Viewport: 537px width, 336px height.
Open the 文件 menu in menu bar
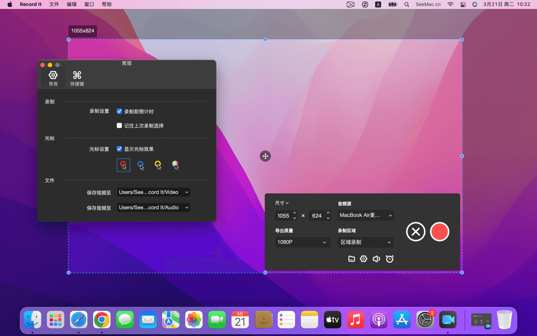point(54,4)
